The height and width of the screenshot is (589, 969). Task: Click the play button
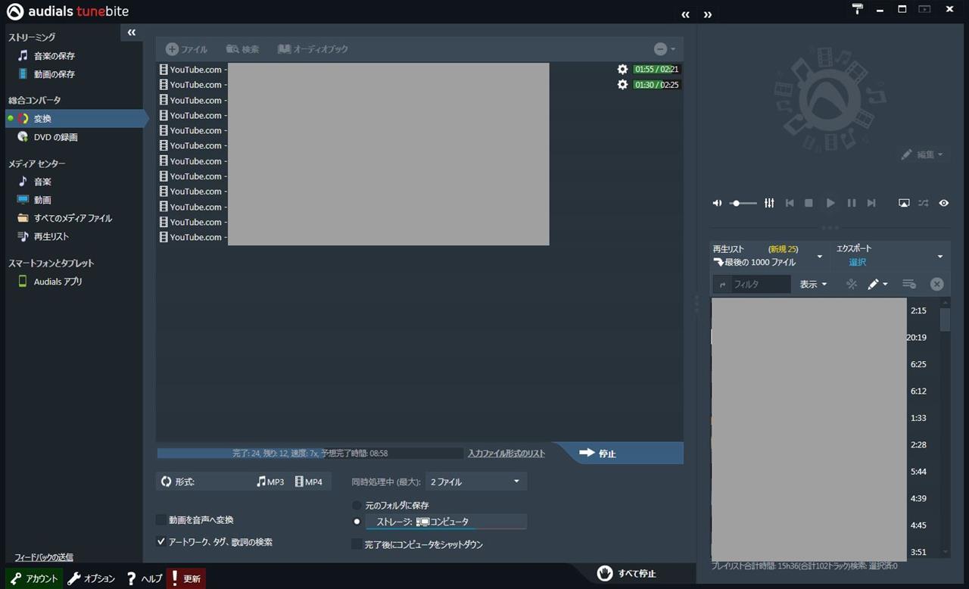pyautogui.click(x=830, y=203)
